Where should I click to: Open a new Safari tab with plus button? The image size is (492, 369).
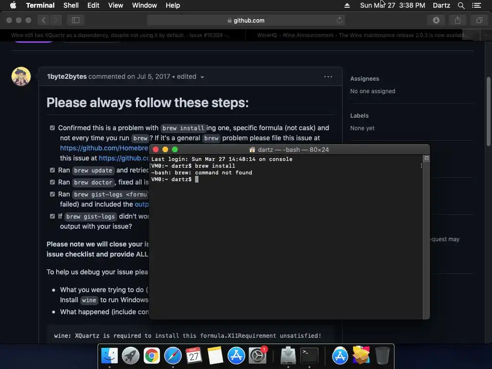[486, 35]
